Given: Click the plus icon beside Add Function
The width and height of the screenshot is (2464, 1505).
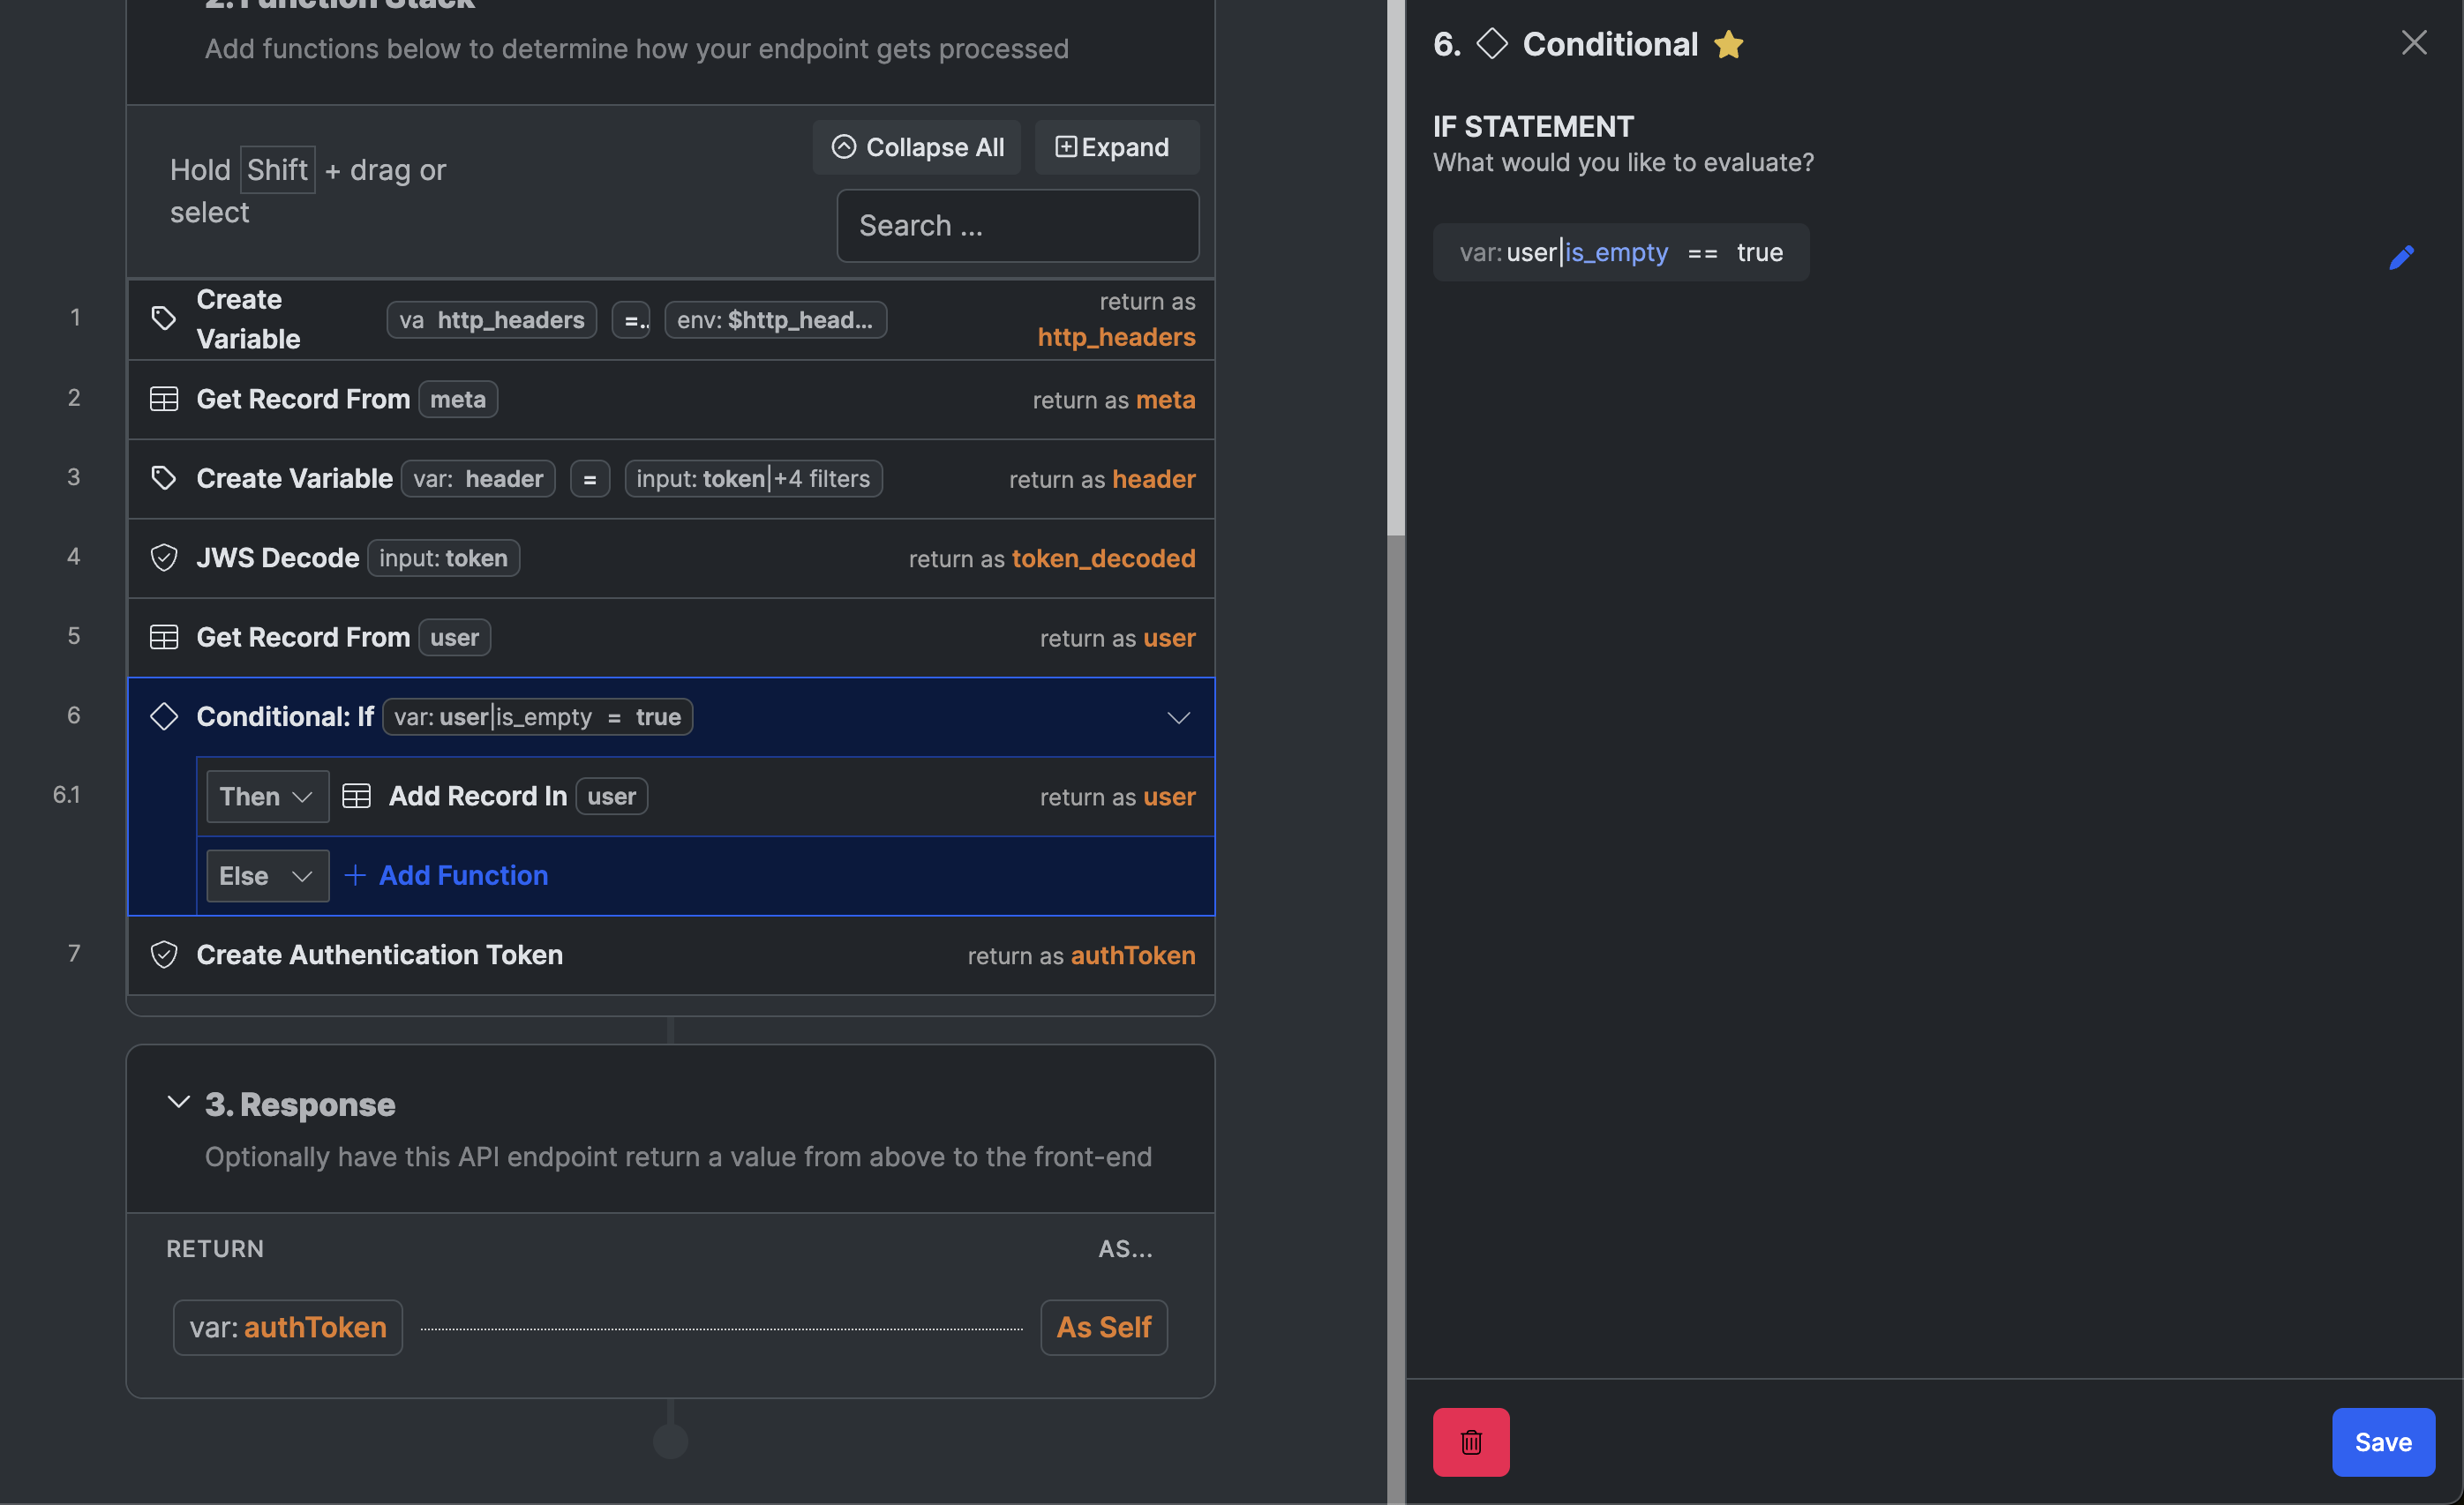Looking at the screenshot, I should [355, 875].
